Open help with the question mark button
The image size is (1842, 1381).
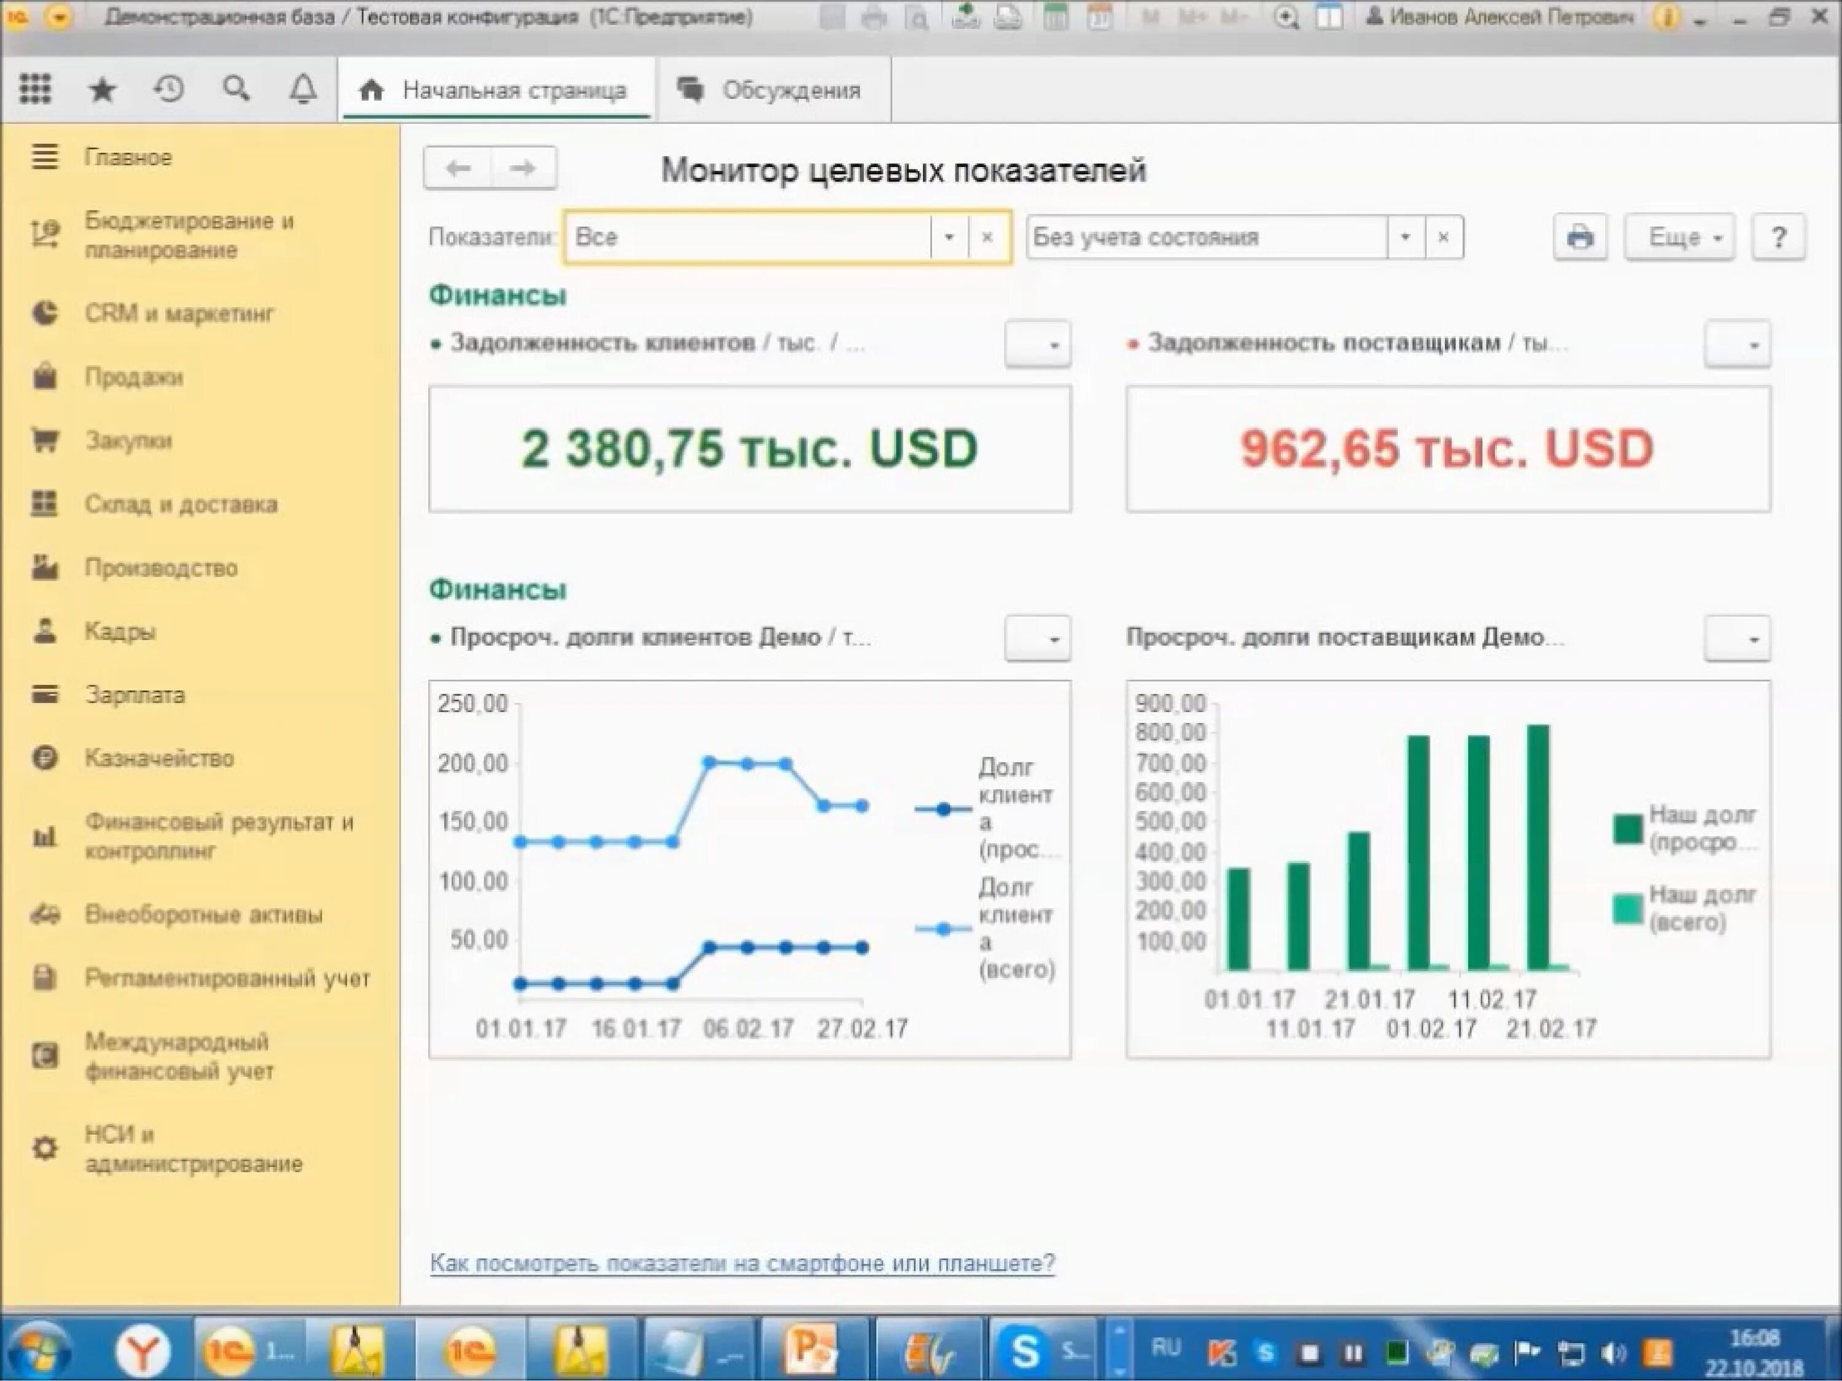[1778, 238]
